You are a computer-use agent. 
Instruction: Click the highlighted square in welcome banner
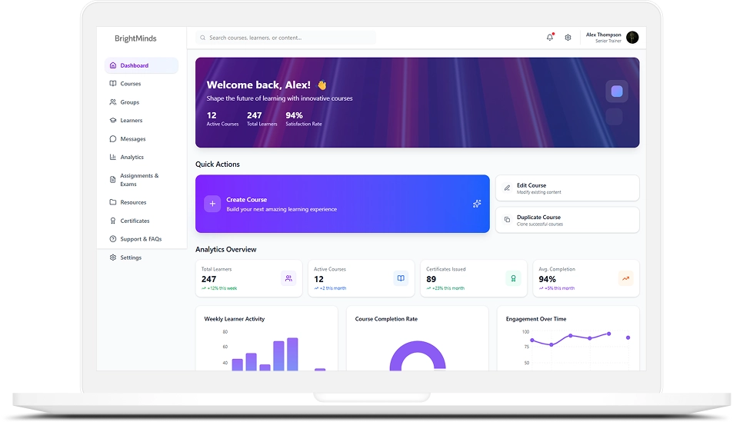(616, 91)
